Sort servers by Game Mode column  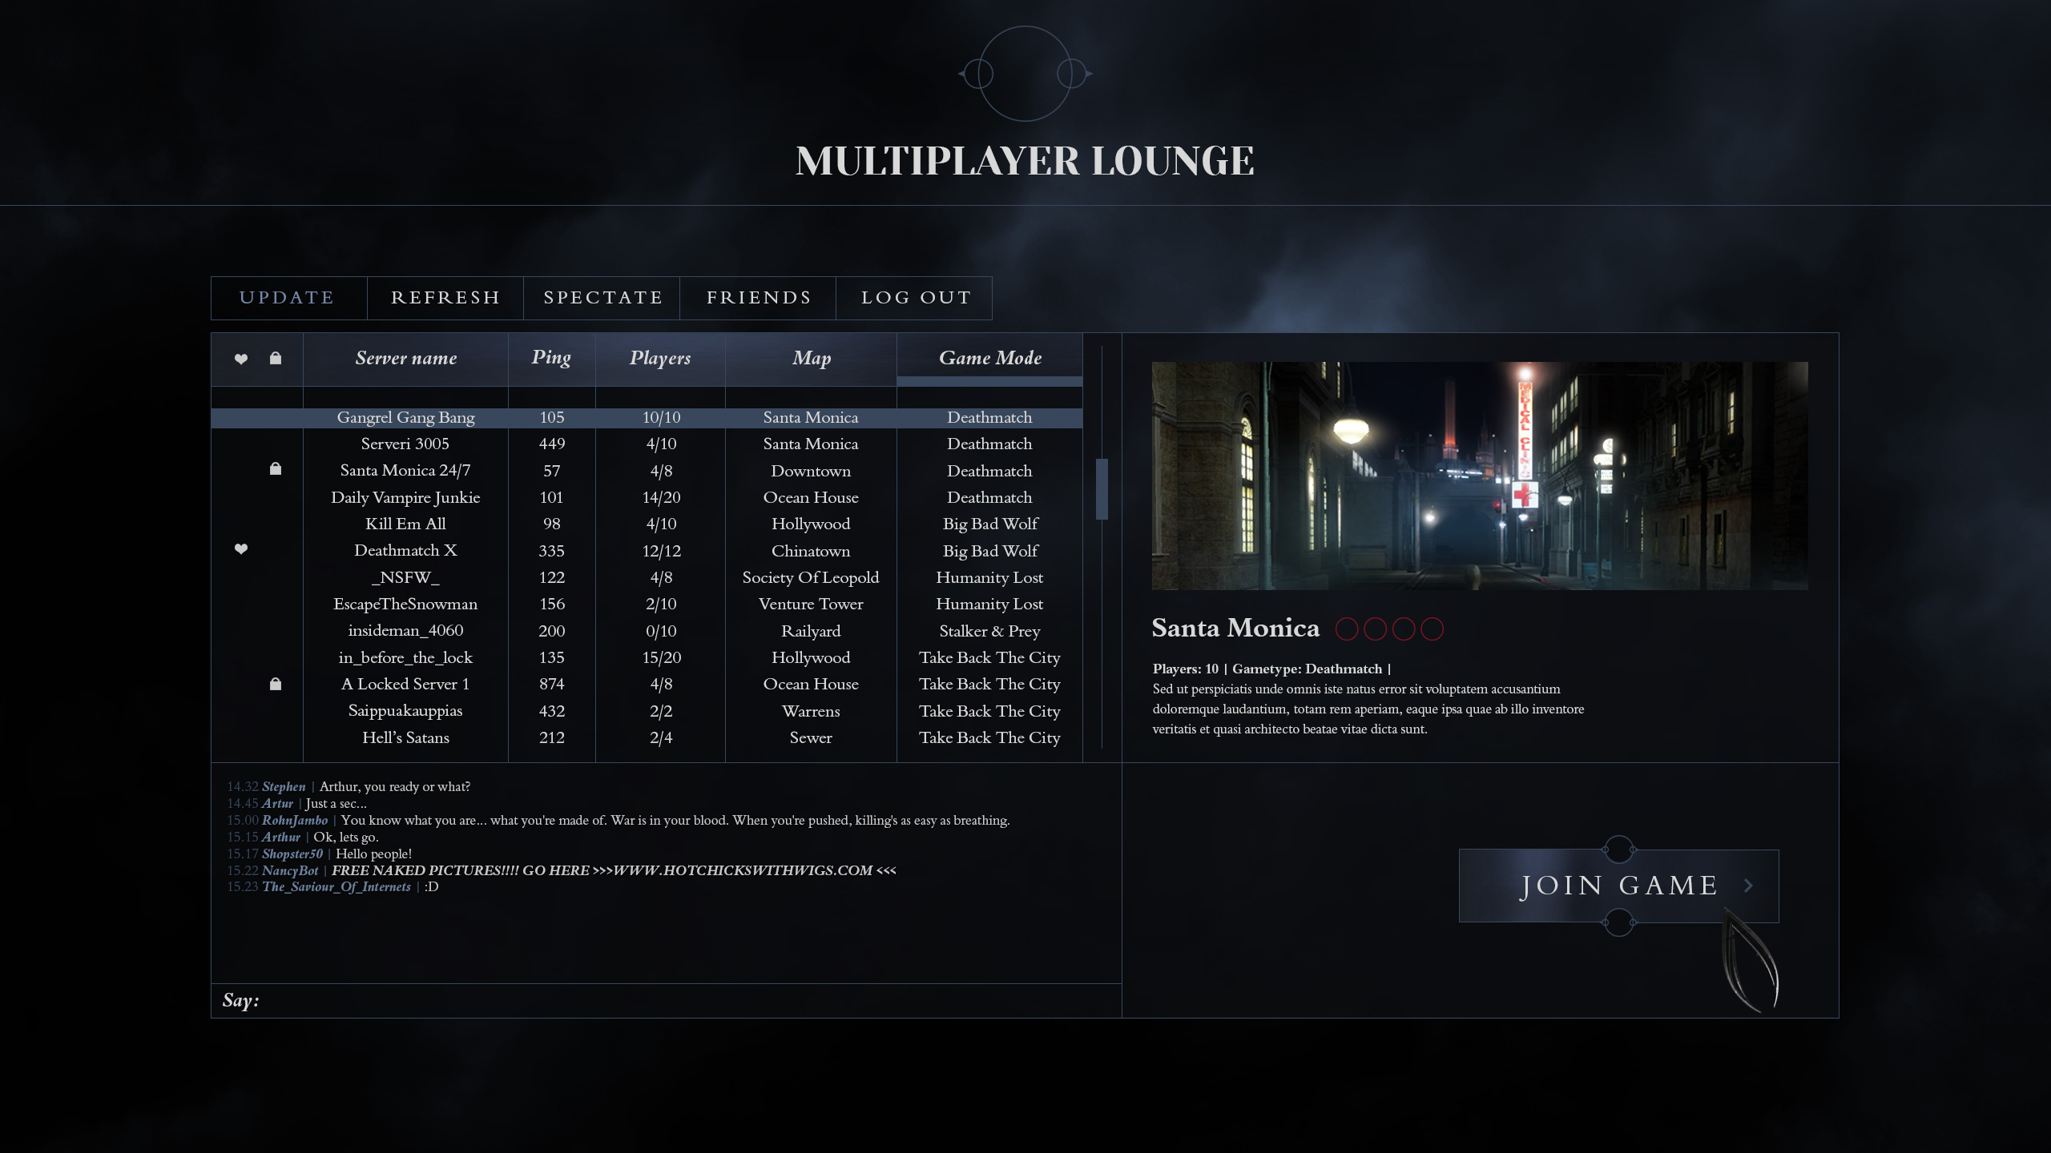click(x=989, y=358)
